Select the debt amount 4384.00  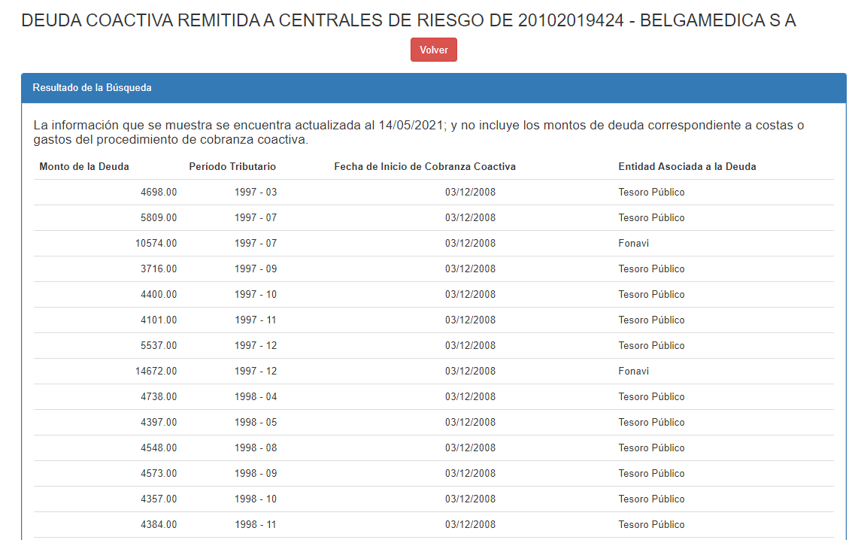click(159, 525)
